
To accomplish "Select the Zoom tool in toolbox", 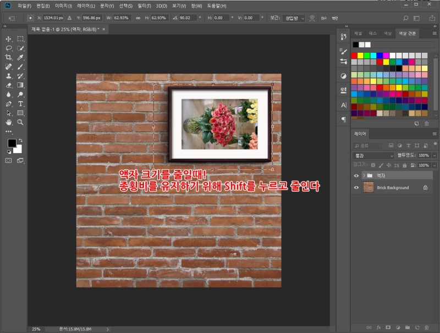I will click(x=21, y=122).
